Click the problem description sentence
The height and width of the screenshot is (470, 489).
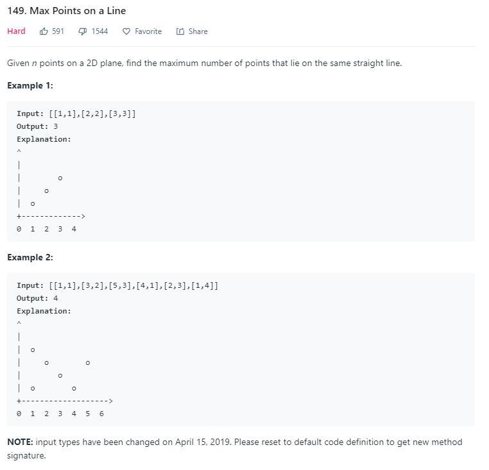tap(204, 63)
